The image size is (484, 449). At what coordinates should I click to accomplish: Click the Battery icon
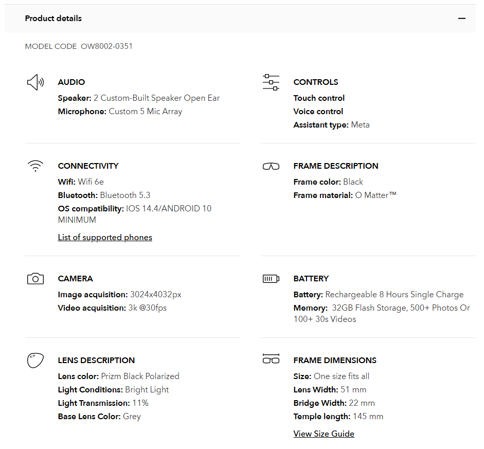(x=271, y=279)
